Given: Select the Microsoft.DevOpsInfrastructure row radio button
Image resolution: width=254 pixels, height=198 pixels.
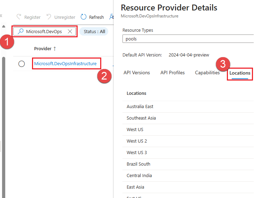Looking at the screenshot, I should 22,64.
